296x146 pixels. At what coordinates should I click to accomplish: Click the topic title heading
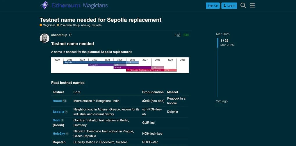[x=101, y=20]
